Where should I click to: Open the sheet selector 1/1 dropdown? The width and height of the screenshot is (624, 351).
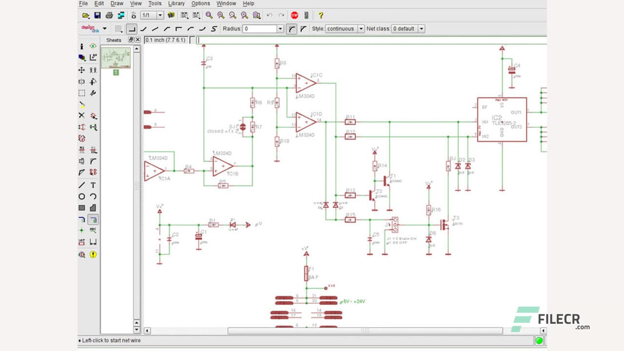(160, 16)
